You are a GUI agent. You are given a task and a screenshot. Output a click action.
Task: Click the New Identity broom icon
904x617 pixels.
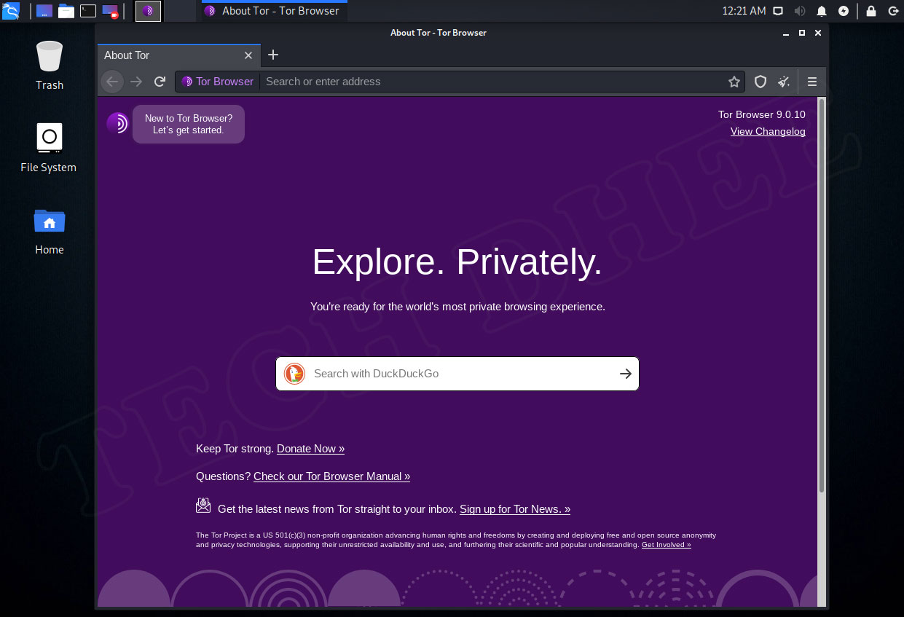pyautogui.click(x=784, y=82)
